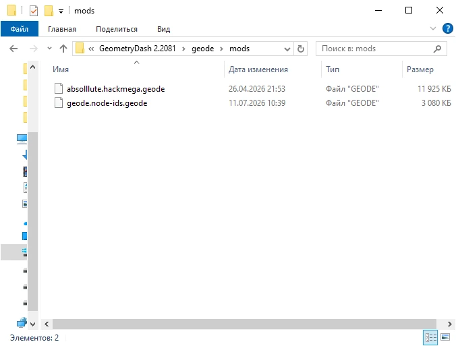
Task: Select This PC icon in navigation pane
Action: [22, 139]
